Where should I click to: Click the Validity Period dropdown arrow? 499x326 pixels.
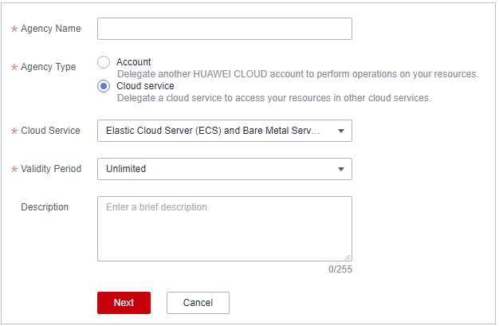click(341, 169)
